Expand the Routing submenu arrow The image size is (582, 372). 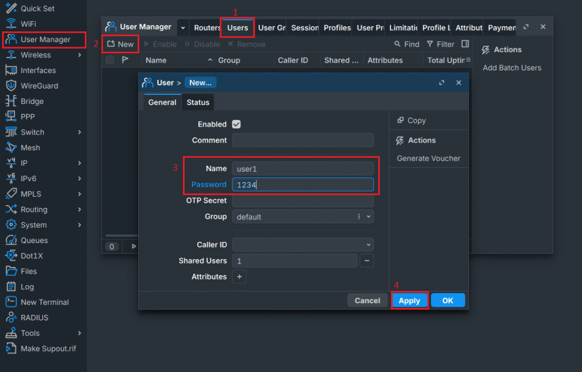click(x=80, y=210)
